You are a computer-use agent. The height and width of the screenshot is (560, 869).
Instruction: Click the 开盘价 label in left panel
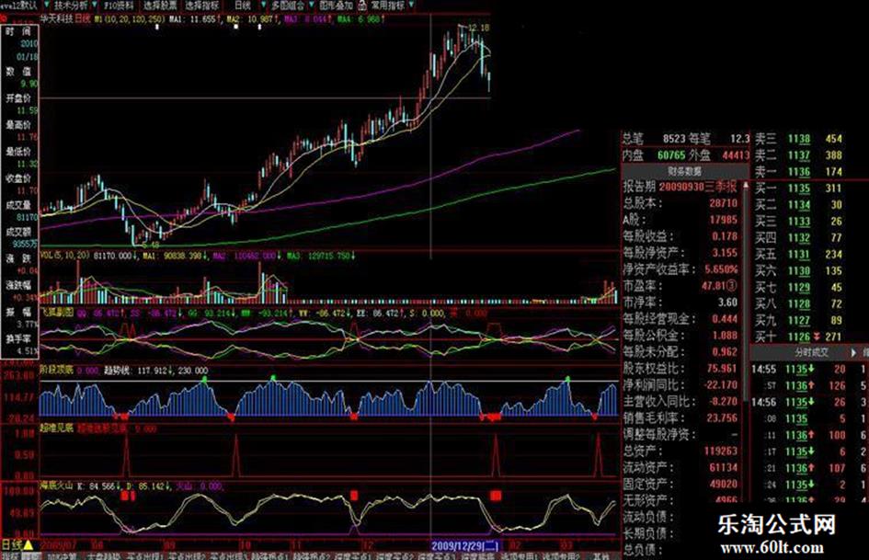coord(18,98)
